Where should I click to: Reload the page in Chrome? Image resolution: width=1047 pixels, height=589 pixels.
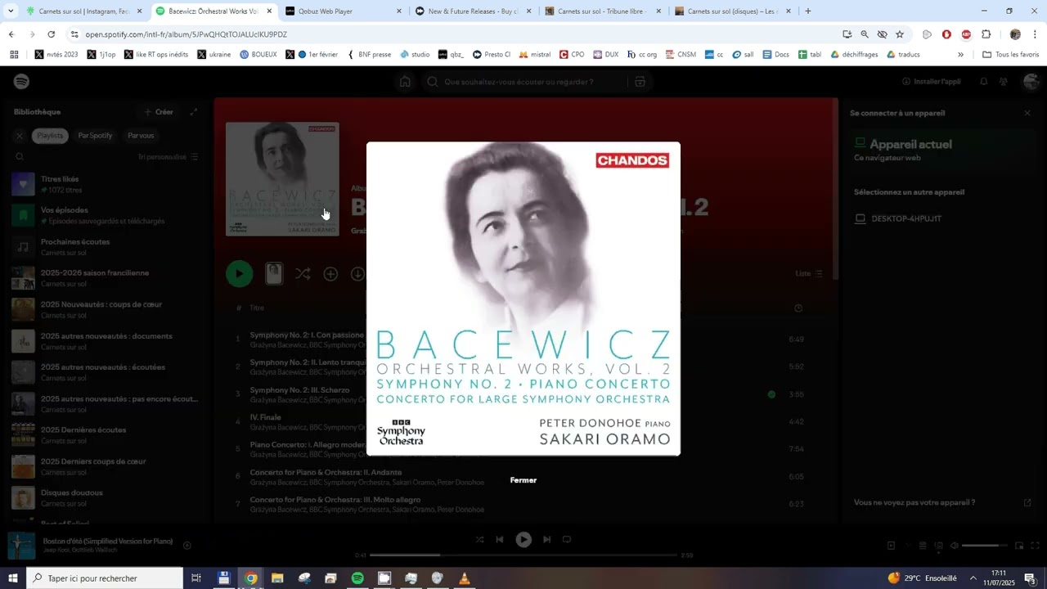[x=52, y=34]
